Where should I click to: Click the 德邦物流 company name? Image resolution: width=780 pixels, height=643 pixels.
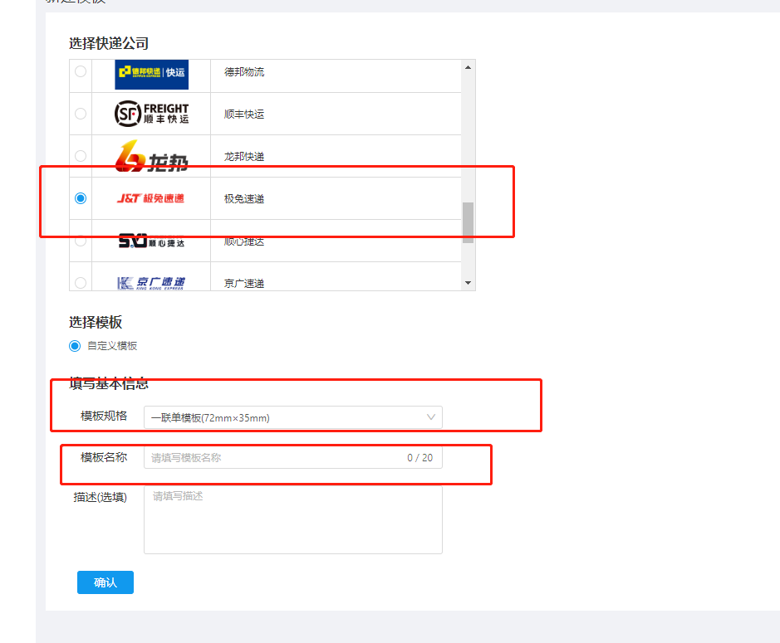pyautogui.click(x=244, y=72)
